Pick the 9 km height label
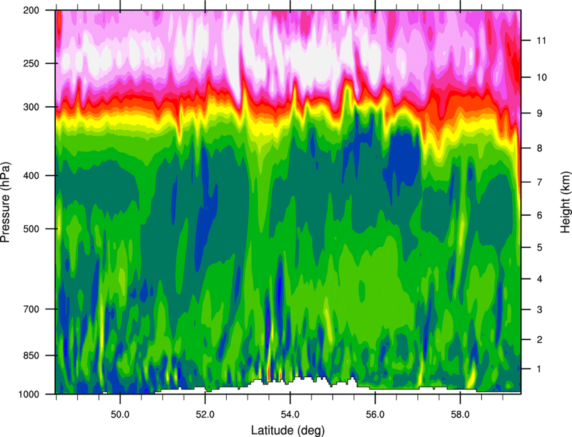Image resolution: width=572 pixels, height=437 pixels. click(540, 114)
